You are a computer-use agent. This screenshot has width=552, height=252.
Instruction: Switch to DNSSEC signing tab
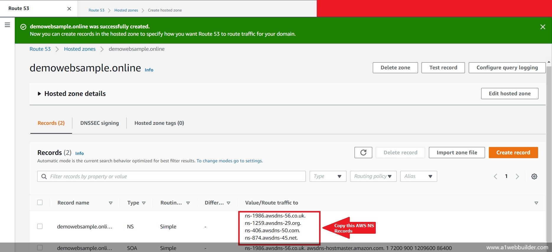coord(99,123)
